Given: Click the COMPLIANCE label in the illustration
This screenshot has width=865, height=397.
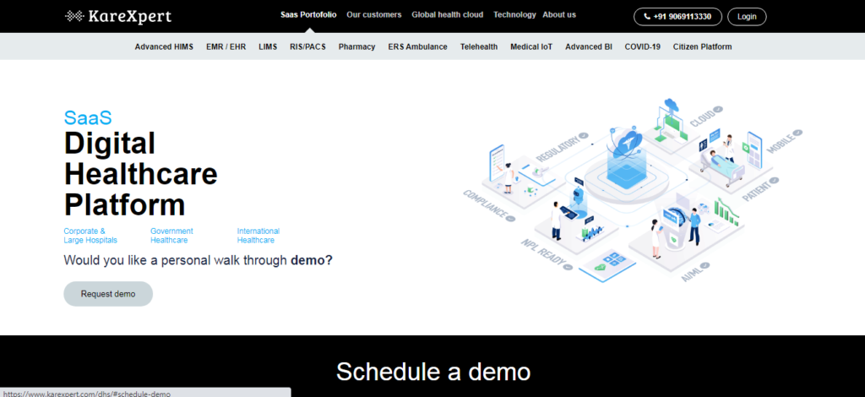Looking at the screenshot, I should (x=488, y=205).
